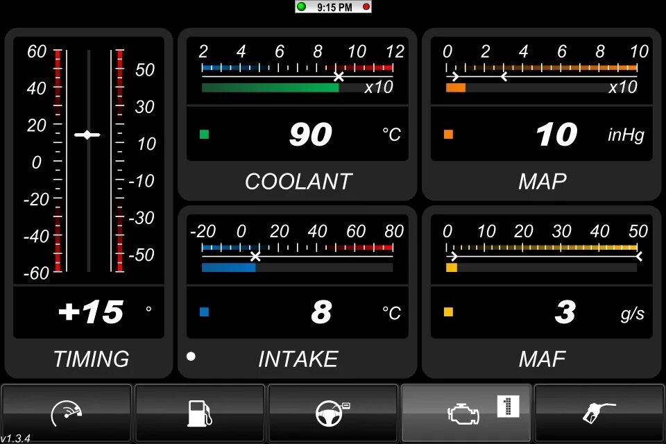
Task: Click the MAF minimum arrow marker
Action: pyautogui.click(x=454, y=257)
